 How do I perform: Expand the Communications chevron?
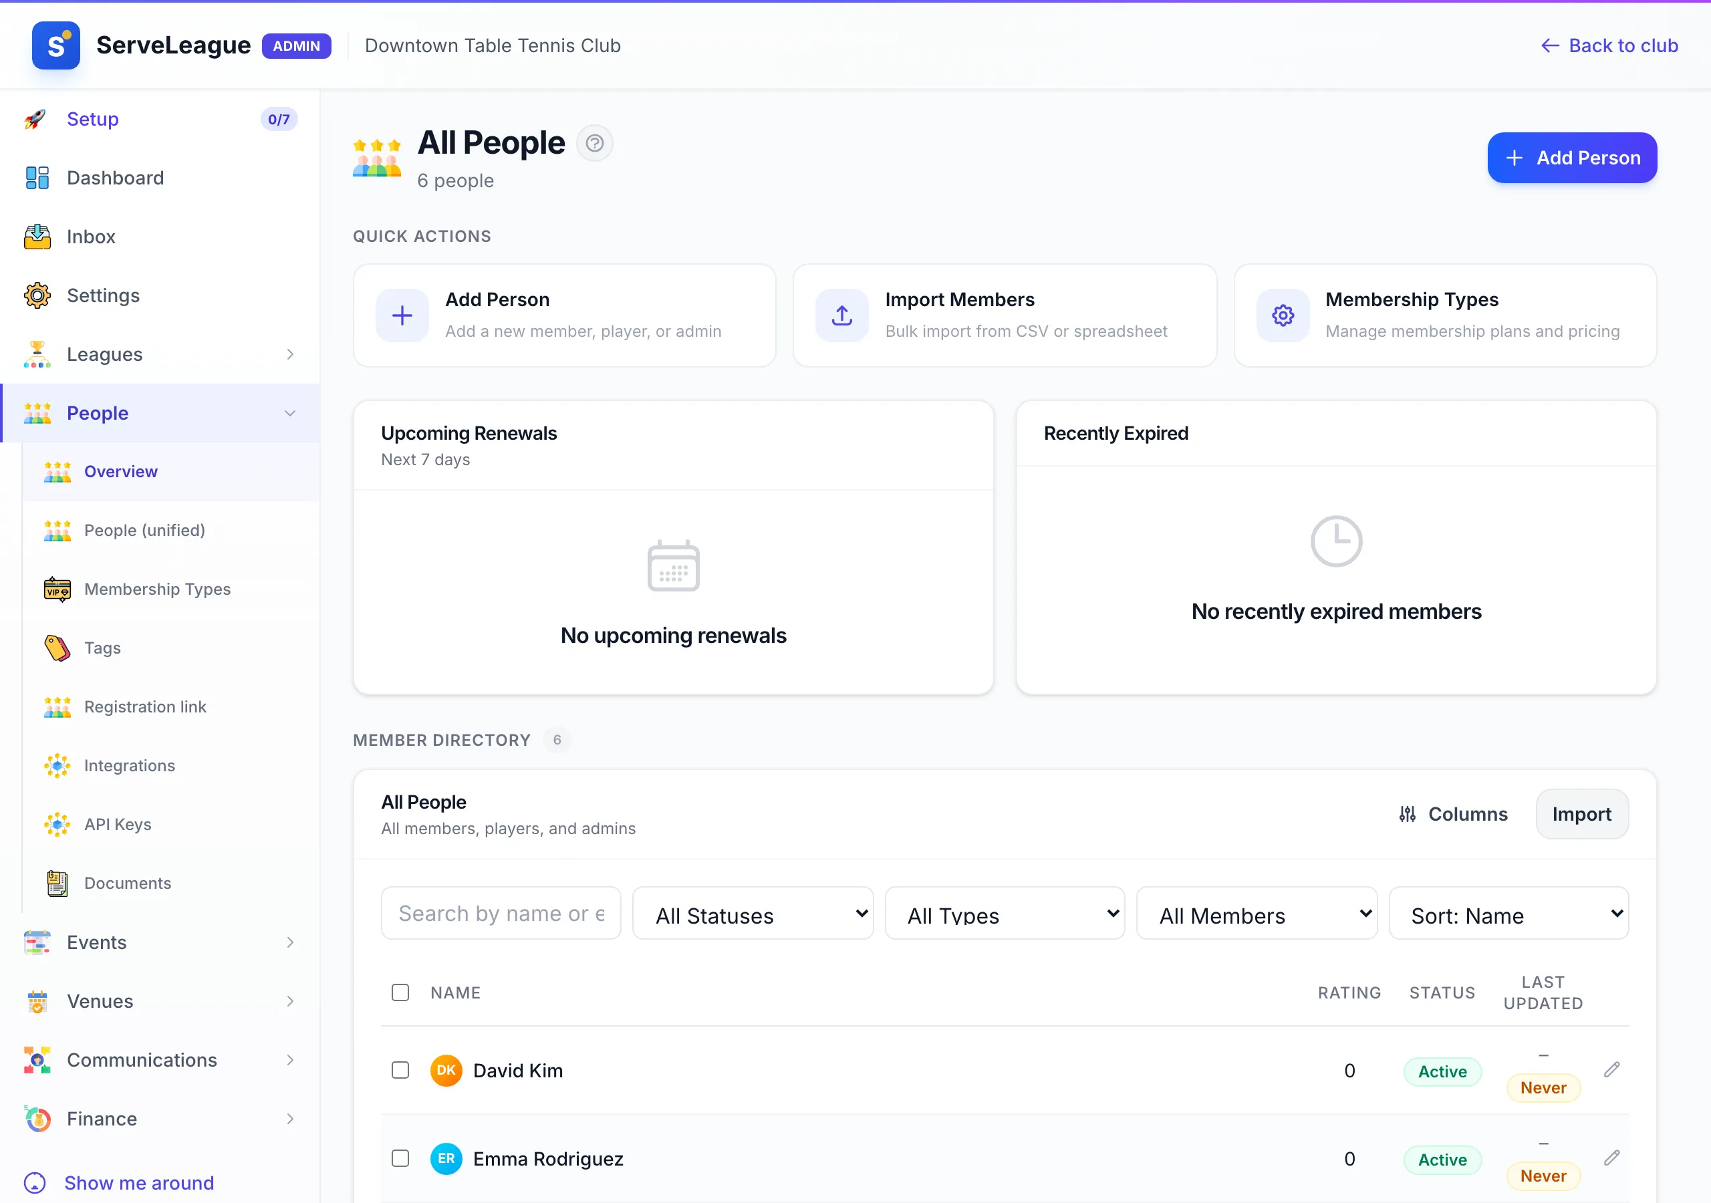pos(290,1060)
